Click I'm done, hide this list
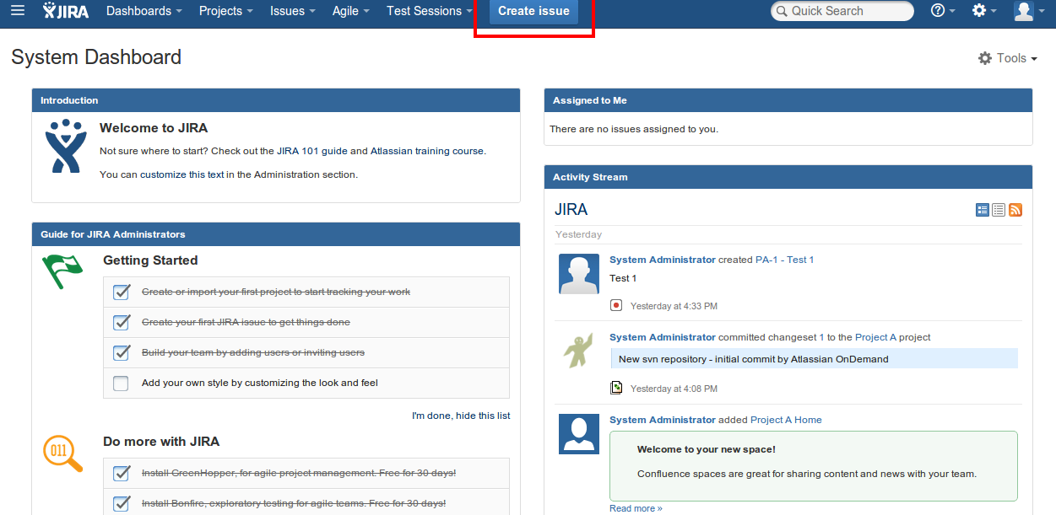The height and width of the screenshot is (515, 1056). (461, 416)
